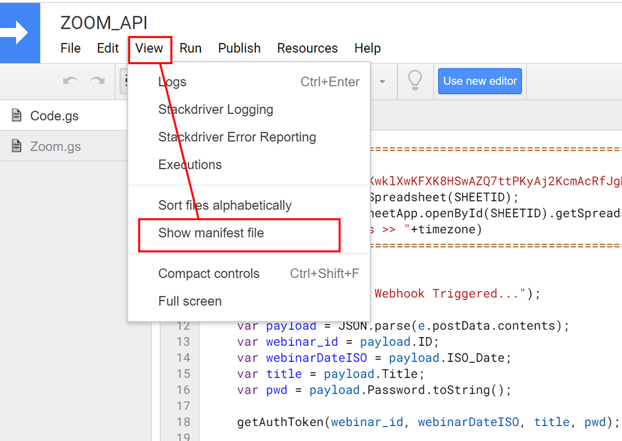Click the getAuthToken call in the code
622x441 pixels.
(x=428, y=422)
